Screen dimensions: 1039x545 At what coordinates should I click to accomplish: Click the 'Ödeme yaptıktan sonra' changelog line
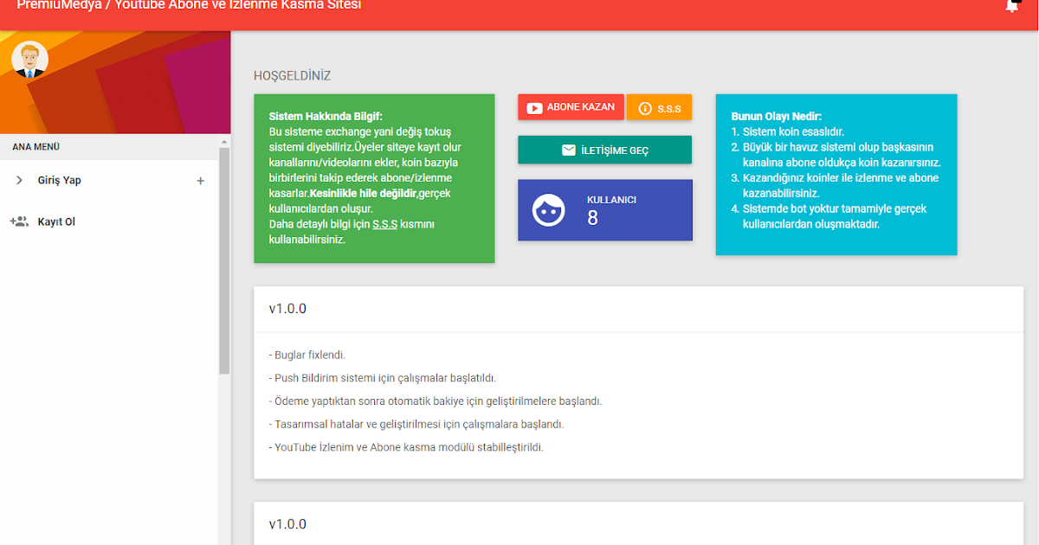click(x=436, y=401)
